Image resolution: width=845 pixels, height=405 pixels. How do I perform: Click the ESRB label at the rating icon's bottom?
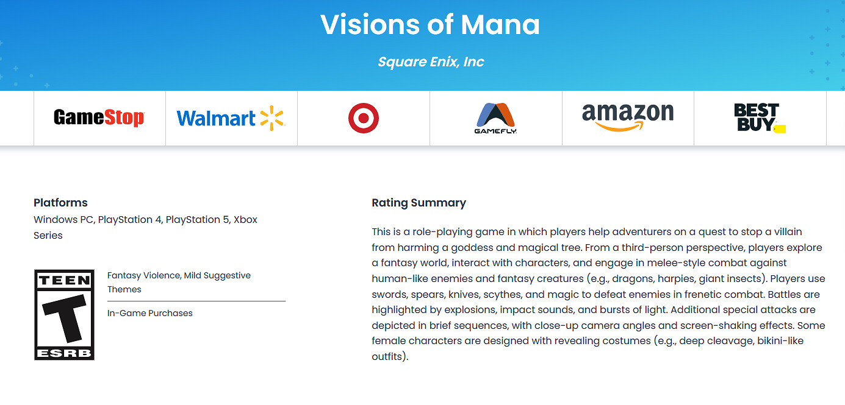click(64, 353)
